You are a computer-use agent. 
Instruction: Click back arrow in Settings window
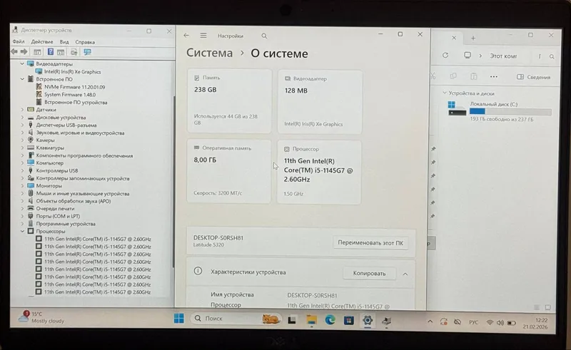point(186,36)
